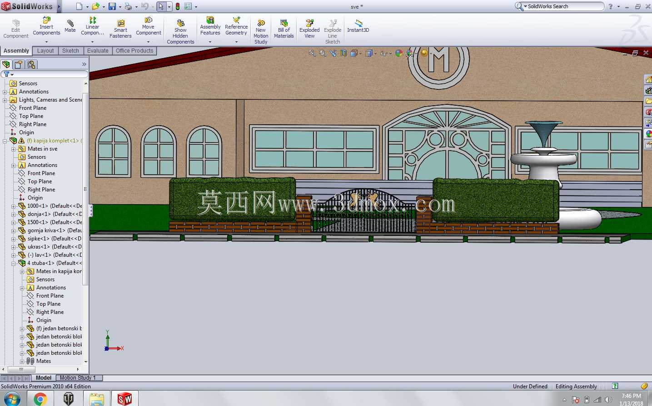Select Mates in sve folder
652x406 pixels.
(38, 149)
